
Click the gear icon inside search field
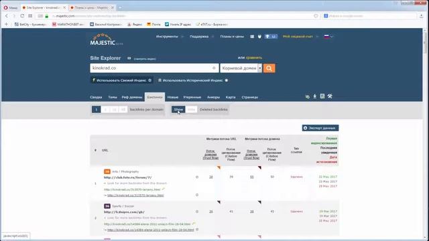click(x=214, y=68)
